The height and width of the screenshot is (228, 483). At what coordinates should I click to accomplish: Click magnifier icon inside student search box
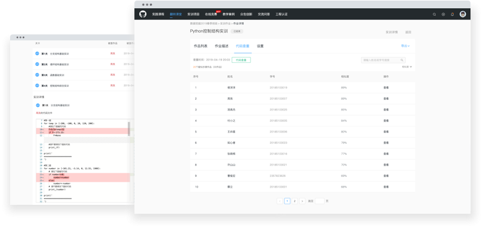pyautogui.click(x=402, y=60)
